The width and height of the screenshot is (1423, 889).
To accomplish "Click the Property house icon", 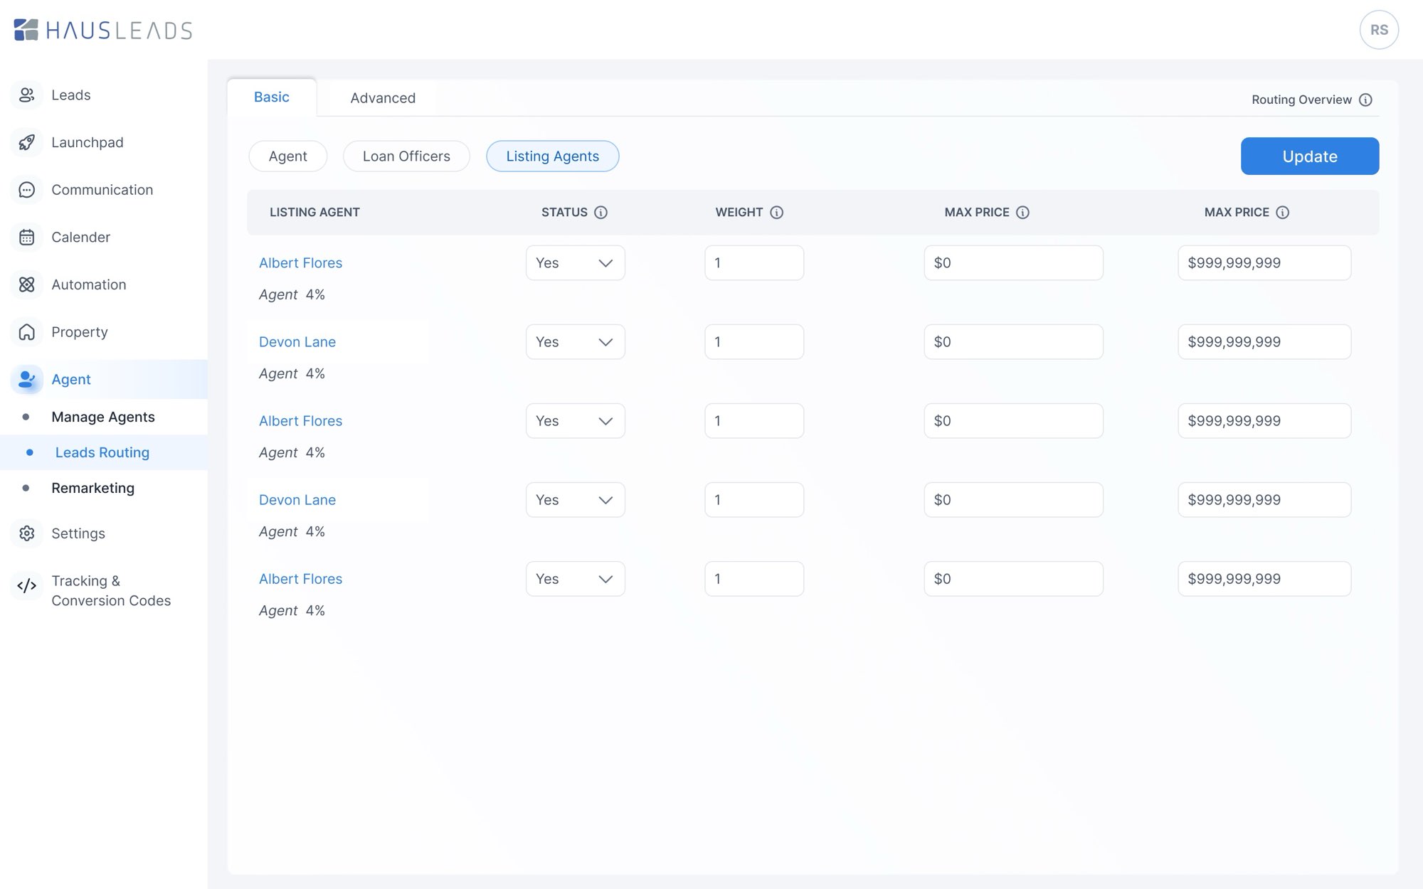I will coord(26,332).
